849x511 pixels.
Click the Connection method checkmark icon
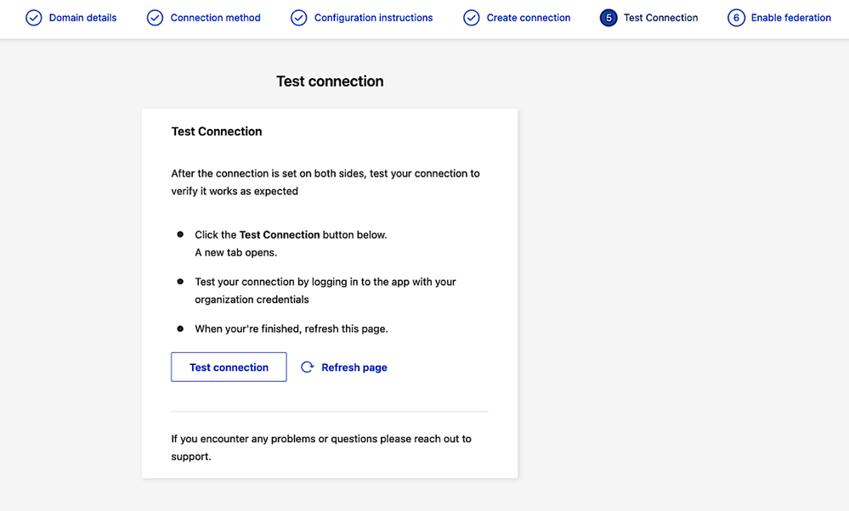[155, 18]
